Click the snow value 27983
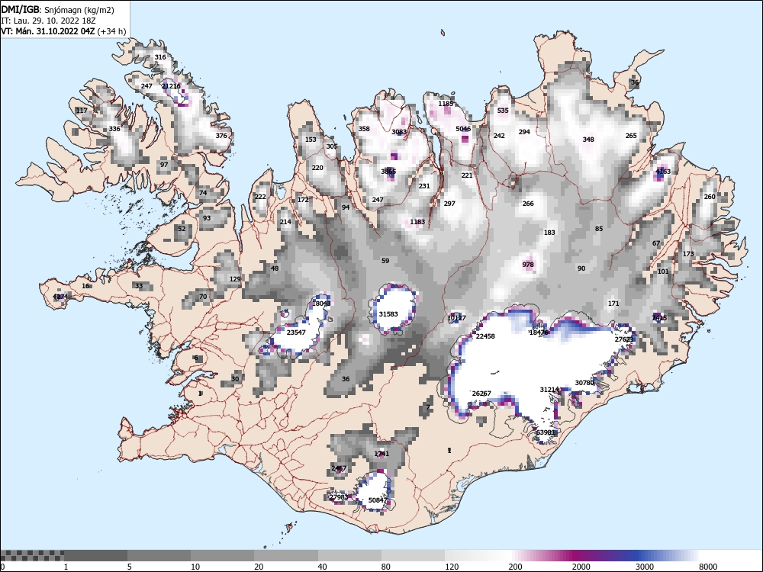This screenshot has width=763, height=572. tap(340, 497)
